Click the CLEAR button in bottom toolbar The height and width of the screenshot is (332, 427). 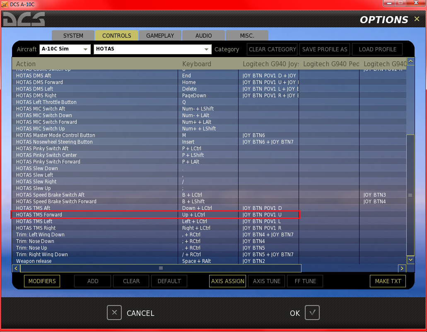click(131, 281)
